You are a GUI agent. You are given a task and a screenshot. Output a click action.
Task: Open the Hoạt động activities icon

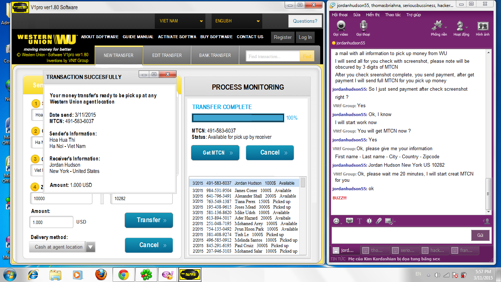click(461, 26)
